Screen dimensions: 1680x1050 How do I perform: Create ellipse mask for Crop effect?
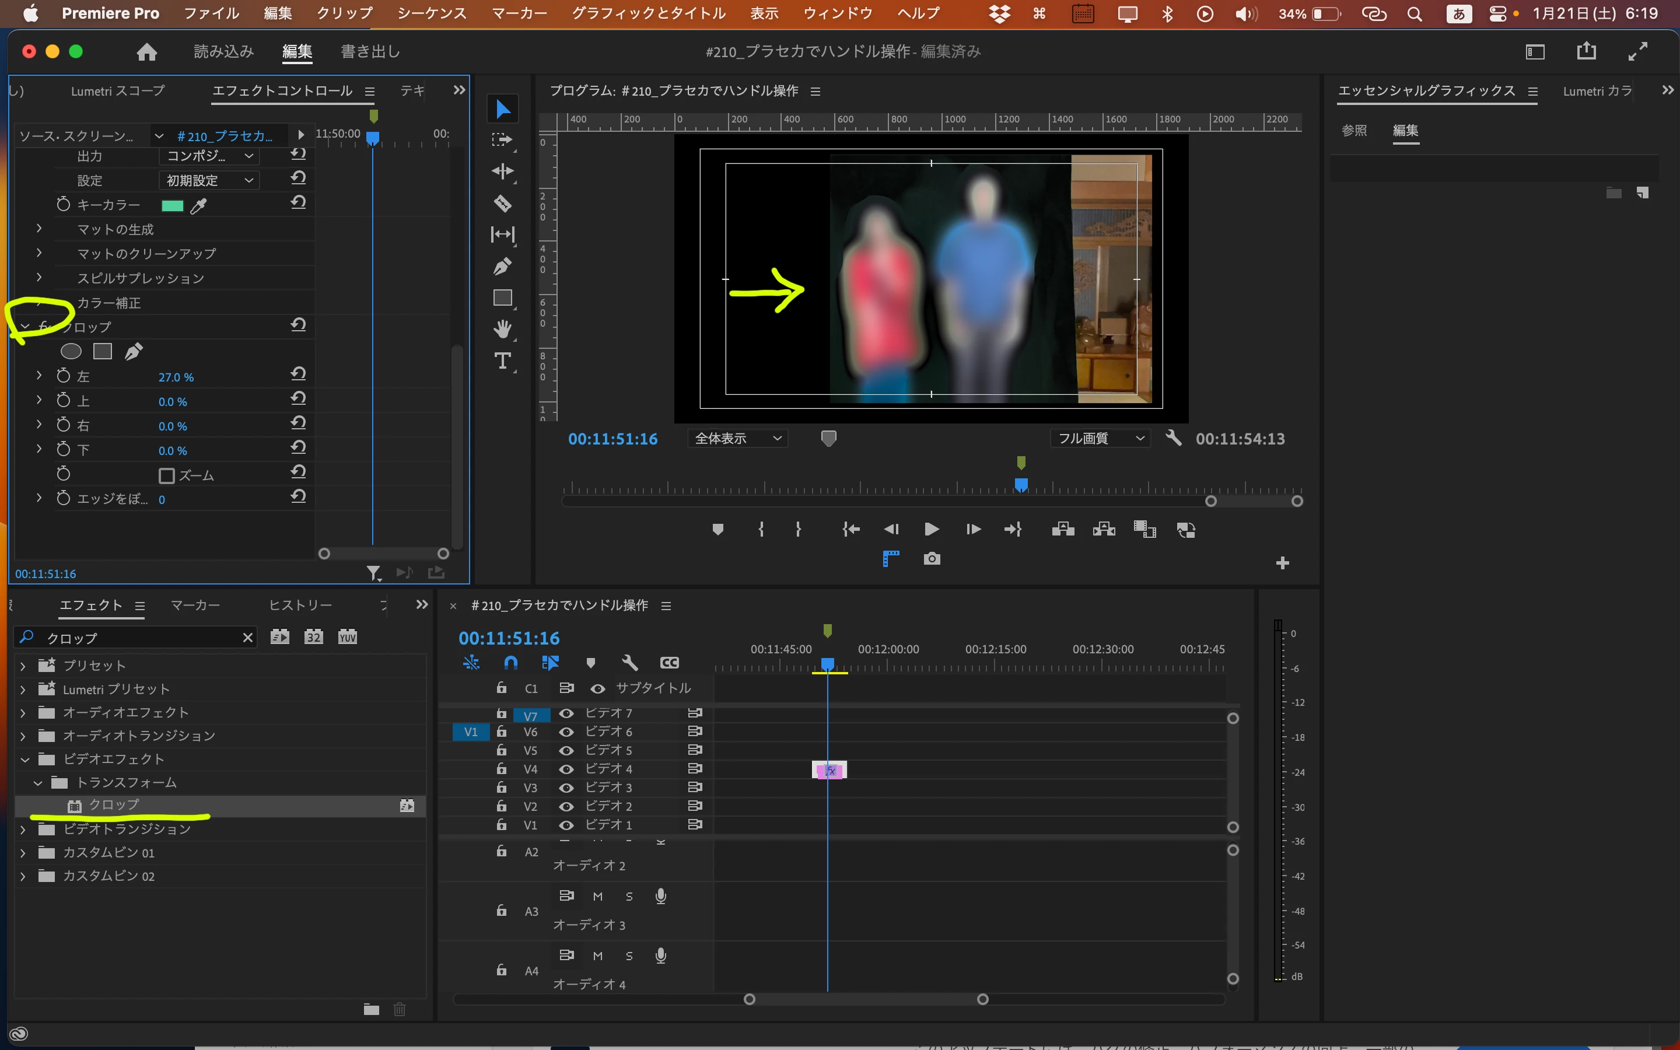point(71,351)
